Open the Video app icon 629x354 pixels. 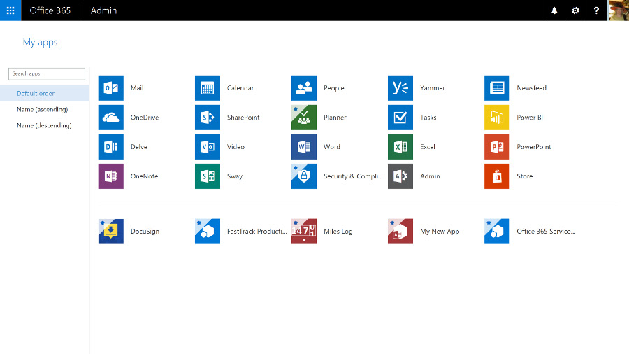(x=208, y=147)
